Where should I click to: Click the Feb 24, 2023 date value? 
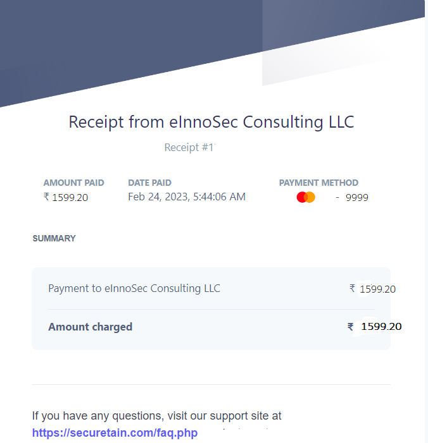click(186, 197)
